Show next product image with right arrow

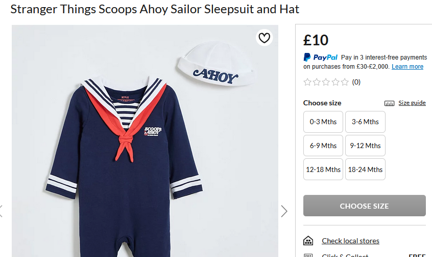[284, 211]
